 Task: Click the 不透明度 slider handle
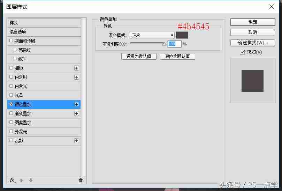point(164,44)
